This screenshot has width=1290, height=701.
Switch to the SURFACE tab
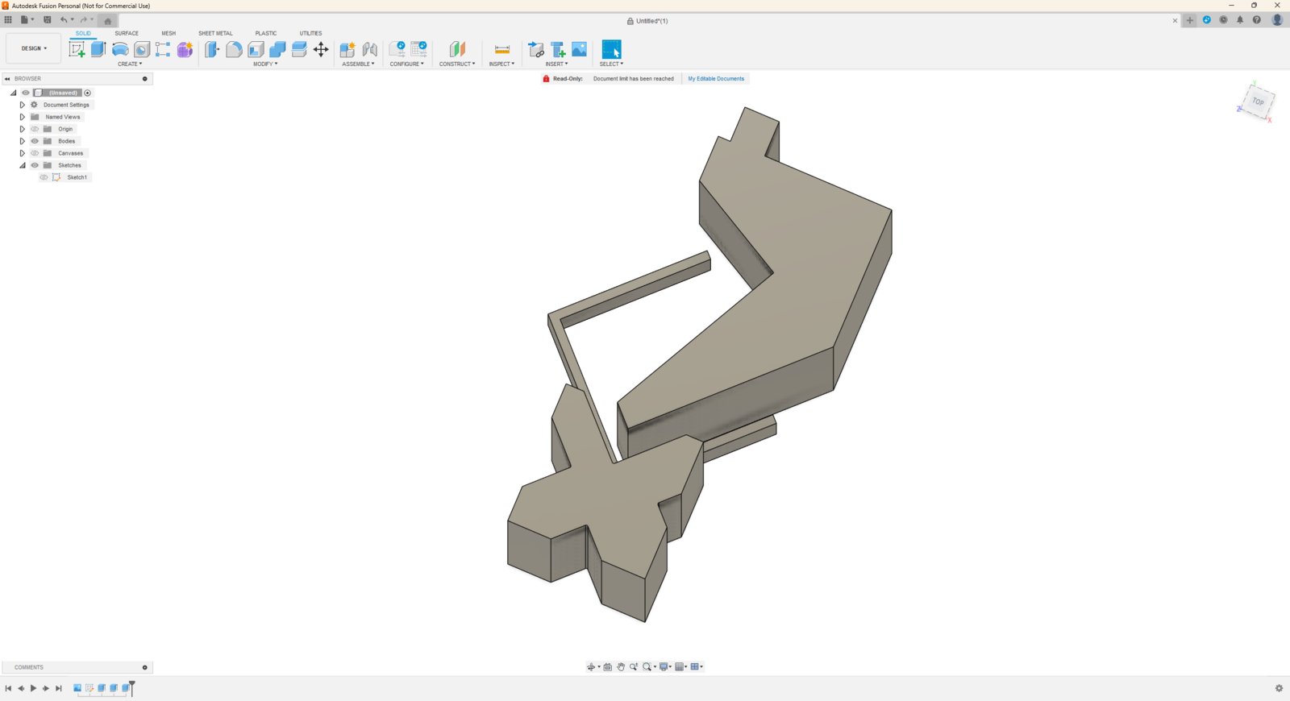tap(127, 33)
